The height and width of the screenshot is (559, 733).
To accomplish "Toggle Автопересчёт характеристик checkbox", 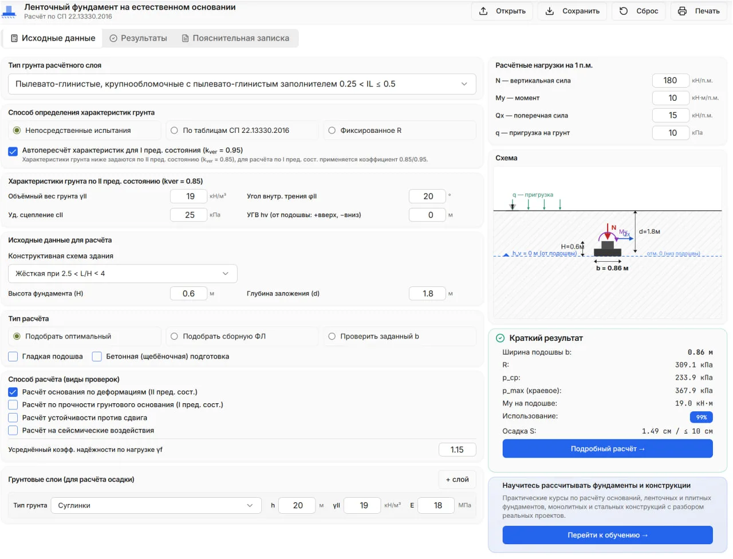I will tap(13, 151).
